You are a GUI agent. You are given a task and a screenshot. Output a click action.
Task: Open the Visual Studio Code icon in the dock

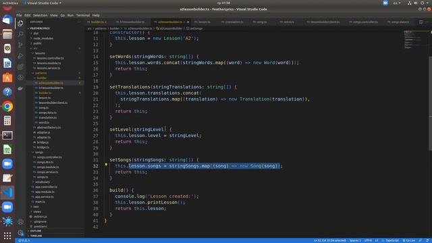coord(7,192)
